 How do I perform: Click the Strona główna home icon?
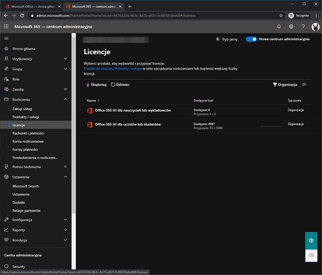(x=6, y=48)
